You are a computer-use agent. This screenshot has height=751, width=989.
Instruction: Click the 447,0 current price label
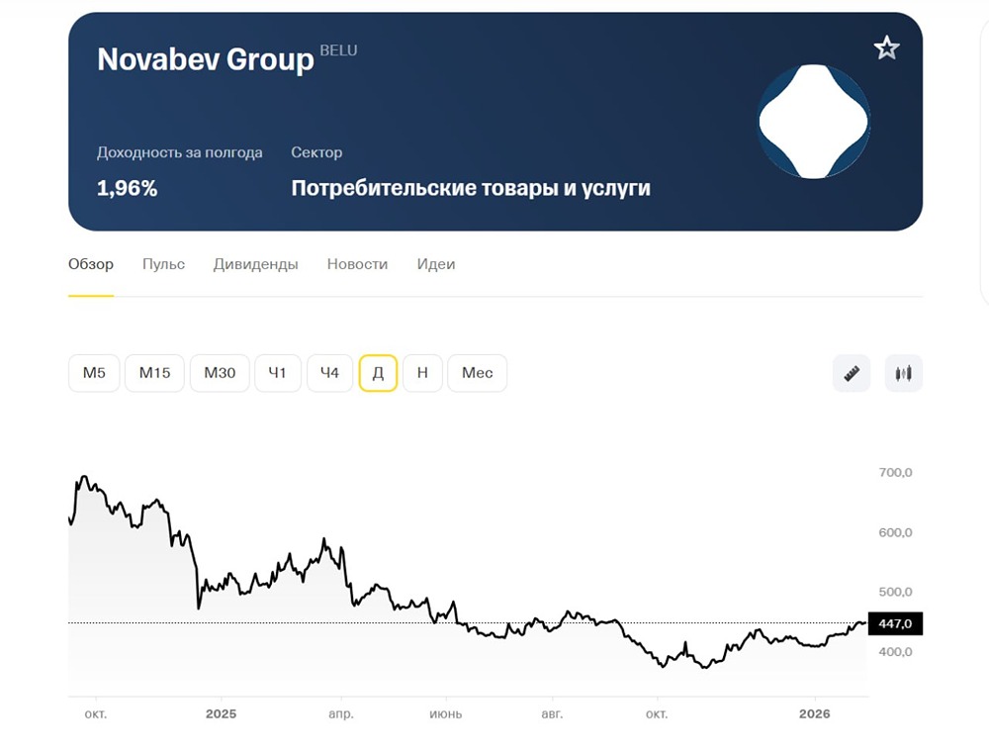(895, 623)
